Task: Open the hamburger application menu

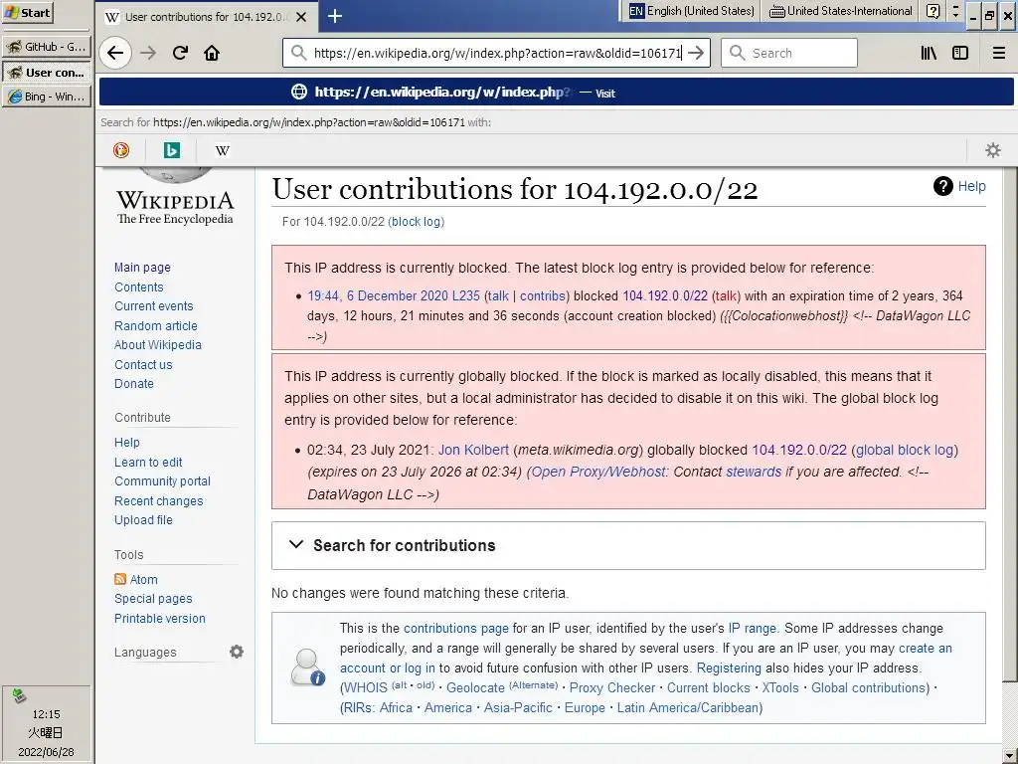Action: point(998,53)
